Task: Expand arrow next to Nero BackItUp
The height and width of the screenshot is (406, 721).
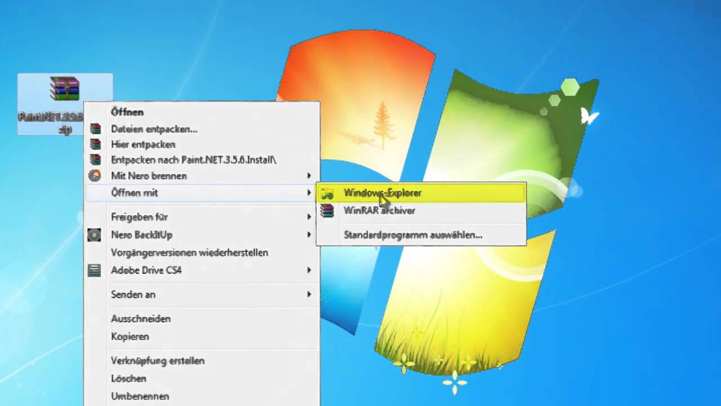Action: [309, 235]
